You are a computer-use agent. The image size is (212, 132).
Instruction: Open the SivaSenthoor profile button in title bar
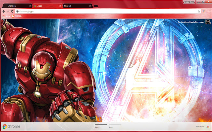point(189,2)
